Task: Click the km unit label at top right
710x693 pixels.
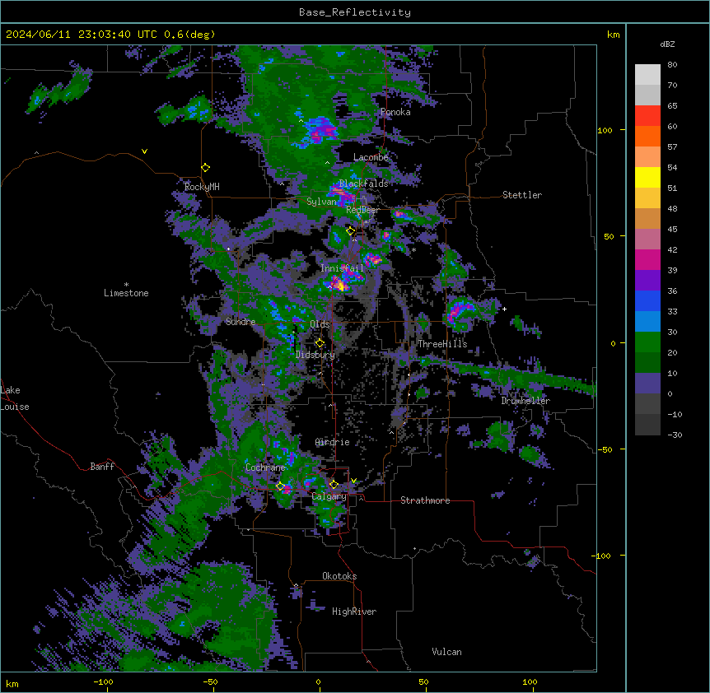Action: point(614,35)
